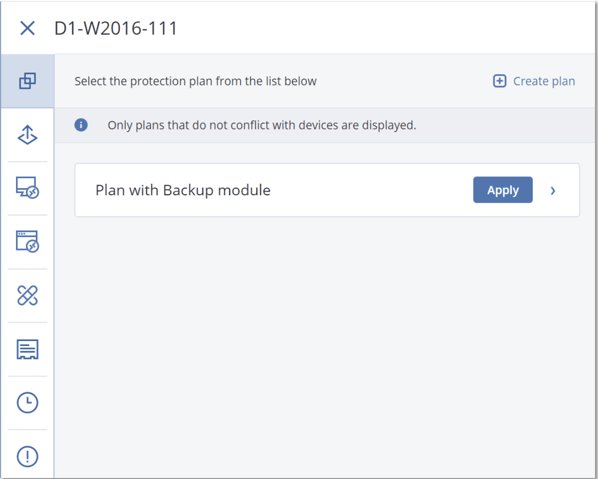
Task: Close the D1-W2016-111 panel
Action: pos(28,28)
